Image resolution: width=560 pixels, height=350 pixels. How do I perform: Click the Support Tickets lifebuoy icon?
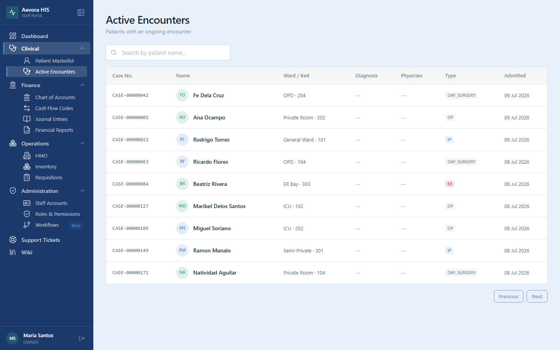click(x=13, y=240)
